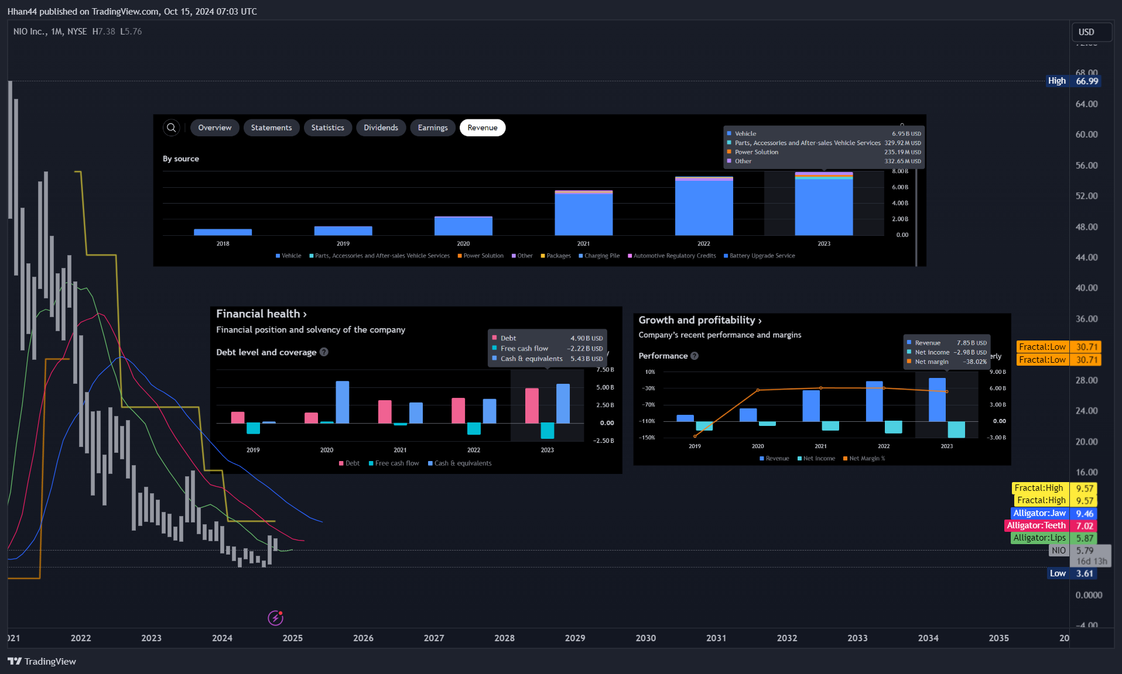Toggle Battery Upgrade Service legend item

pos(759,256)
